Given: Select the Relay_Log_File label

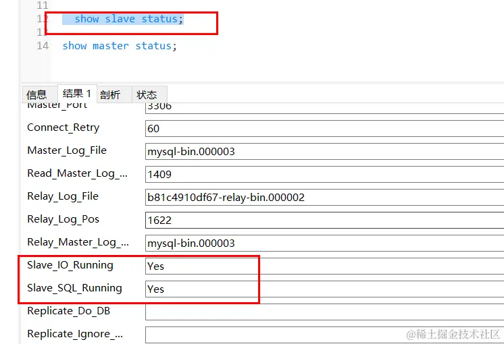Looking at the screenshot, I should (63, 196).
